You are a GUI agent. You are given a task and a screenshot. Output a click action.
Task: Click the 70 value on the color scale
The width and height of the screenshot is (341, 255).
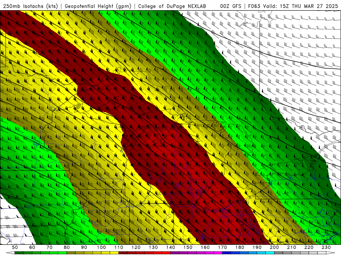point(49,247)
